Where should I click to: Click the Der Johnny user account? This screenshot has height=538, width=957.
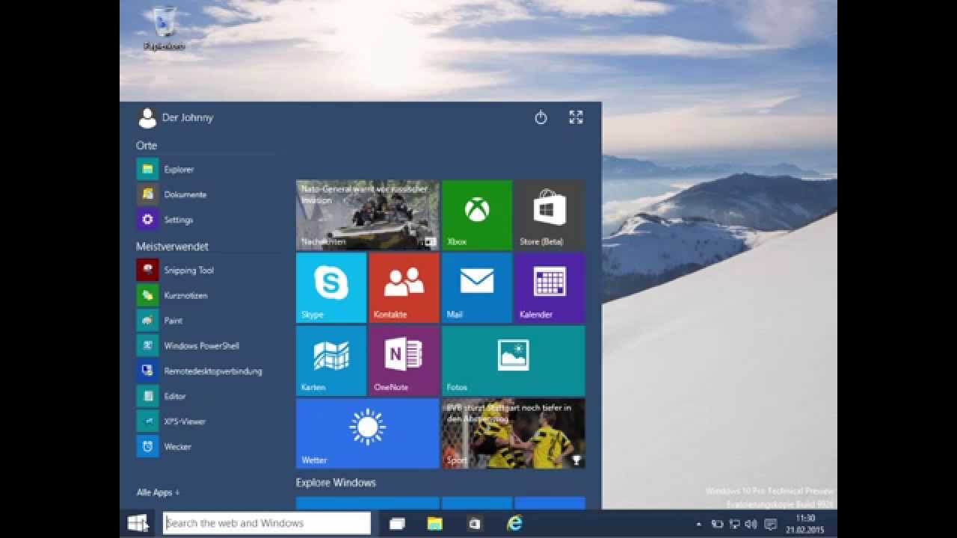click(176, 117)
